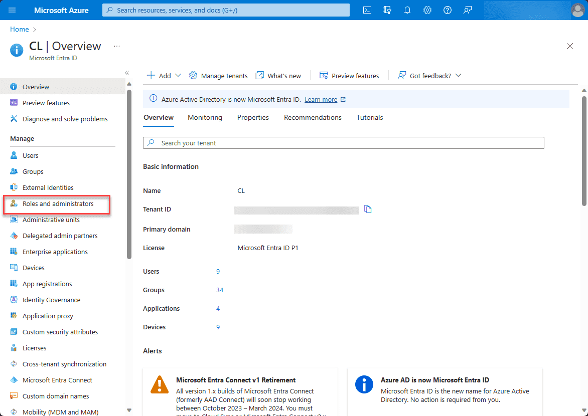Switch to the Tutorials tab
Image resolution: width=588 pixels, height=416 pixels.
[x=370, y=118]
